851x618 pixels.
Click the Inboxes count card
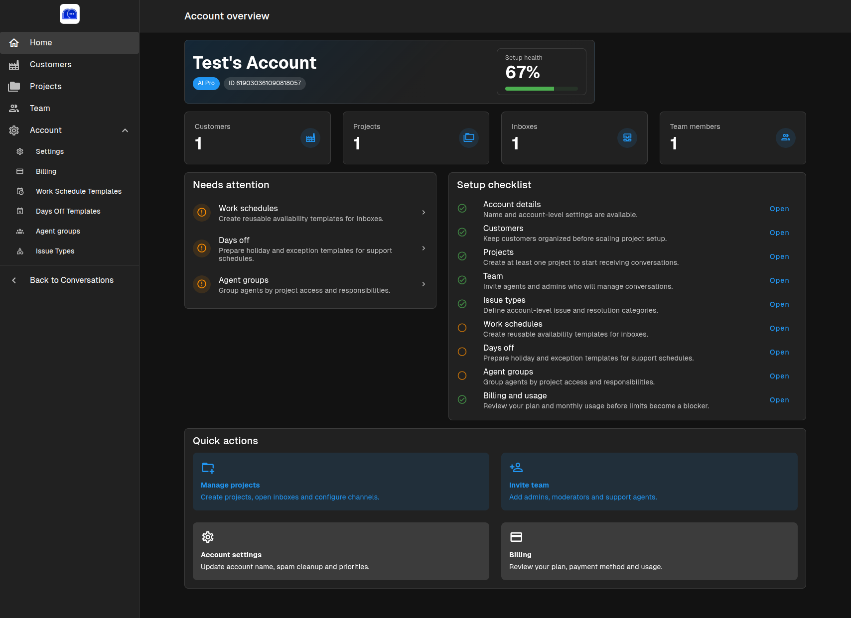point(574,138)
